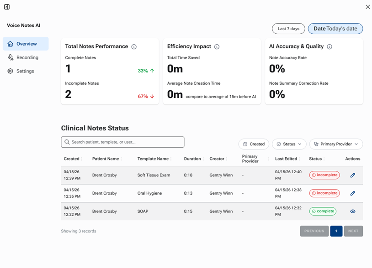Click the Next page button
The height and width of the screenshot is (268, 372).
(x=353, y=231)
